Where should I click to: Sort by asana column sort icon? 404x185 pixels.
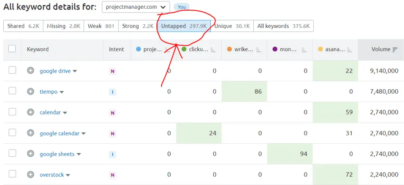[x=350, y=50]
